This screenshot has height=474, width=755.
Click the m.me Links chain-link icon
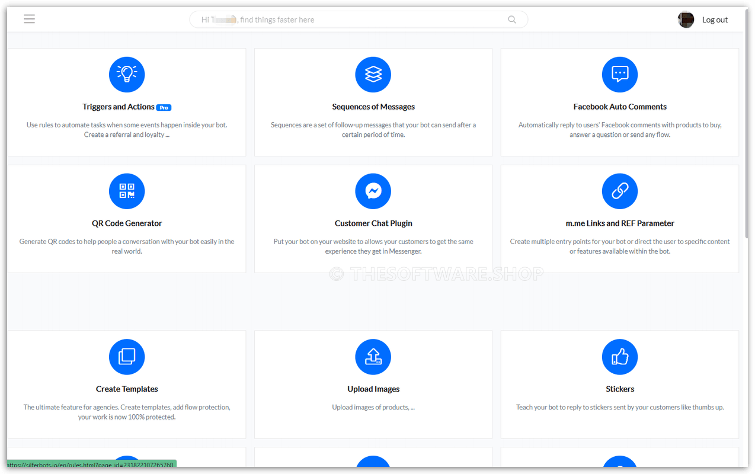coord(619,191)
